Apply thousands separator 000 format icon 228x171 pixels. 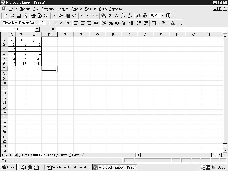point(117,23)
